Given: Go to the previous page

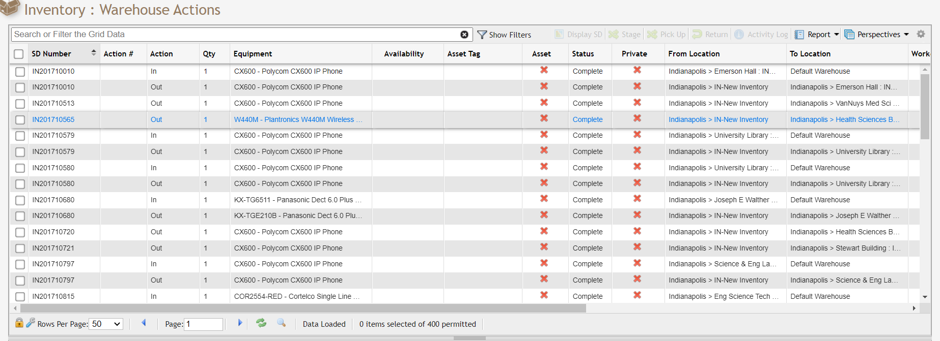Looking at the screenshot, I should point(144,323).
